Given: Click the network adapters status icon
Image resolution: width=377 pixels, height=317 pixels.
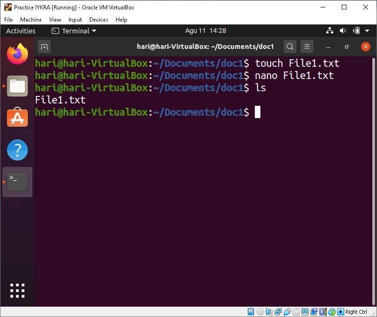Looking at the screenshot, I should pyautogui.click(x=277, y=311).
